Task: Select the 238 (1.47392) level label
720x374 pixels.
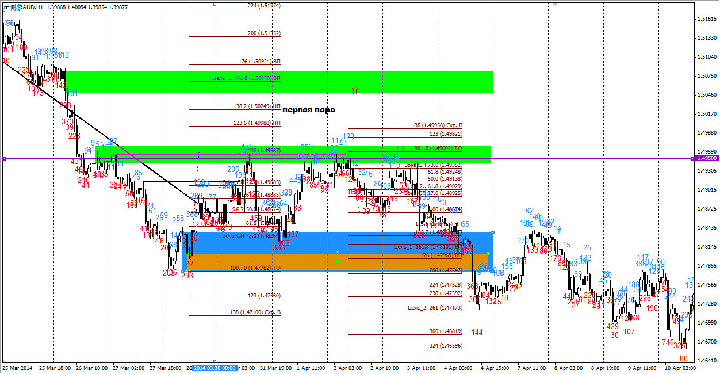Action: (x=446, y=293)
